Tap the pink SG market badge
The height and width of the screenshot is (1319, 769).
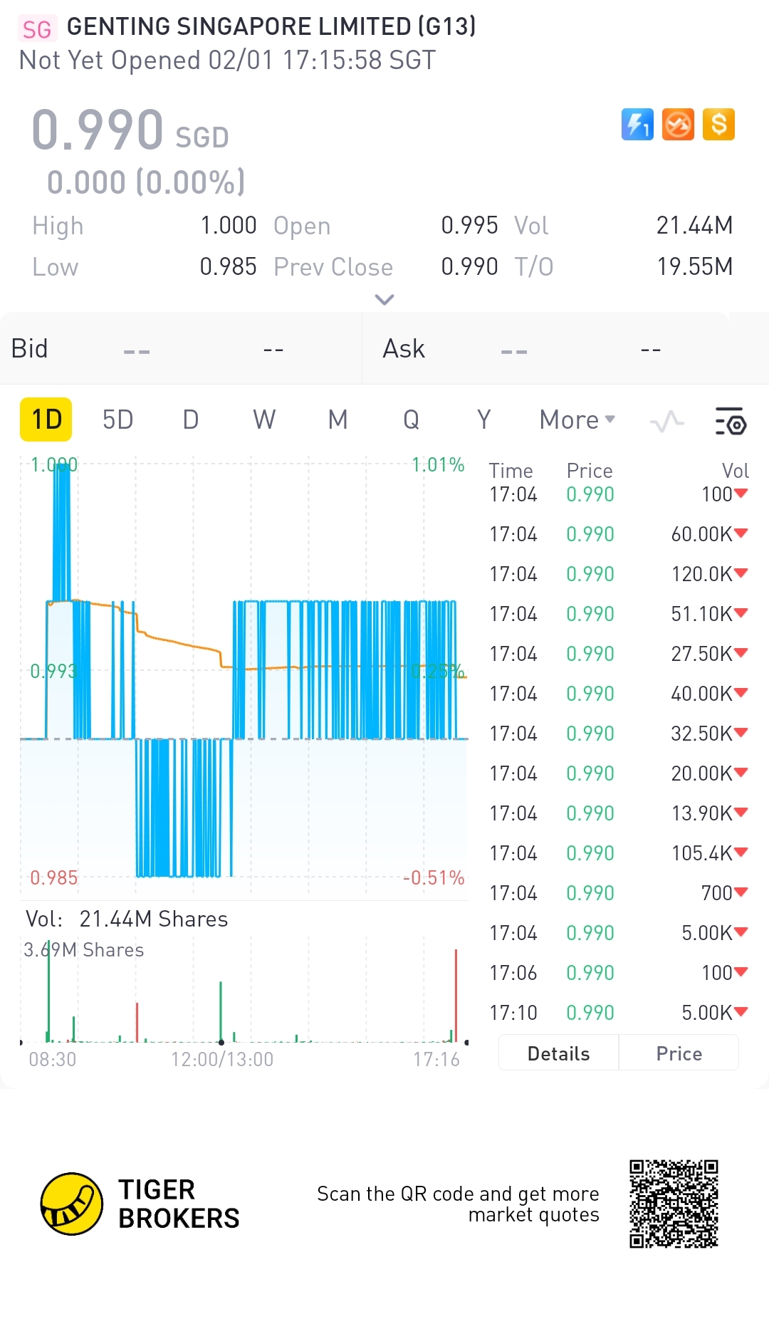[37, 29]
